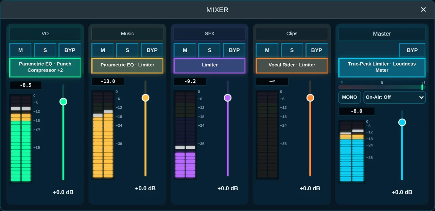The image size is (435, 211).
Task: Solo the VO channel
Action: [x=45, y=50]
